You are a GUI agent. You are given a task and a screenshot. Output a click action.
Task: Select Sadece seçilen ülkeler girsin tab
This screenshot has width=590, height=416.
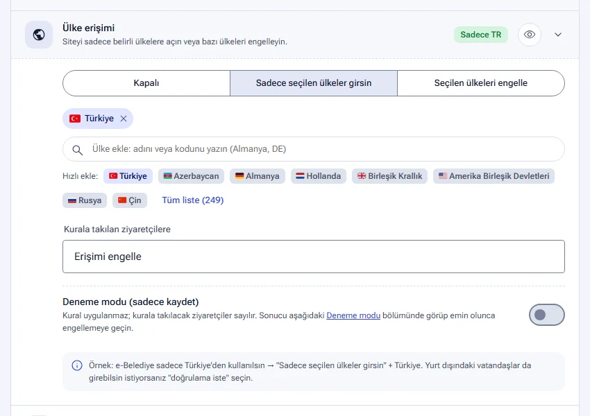coord(314,83)
